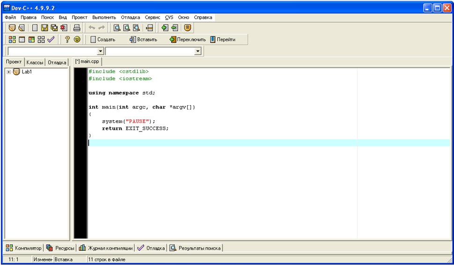The width and height of the screenshot is (454, 265).
Task: Switch to the Проект side tab
Action: tap(14, 62)
